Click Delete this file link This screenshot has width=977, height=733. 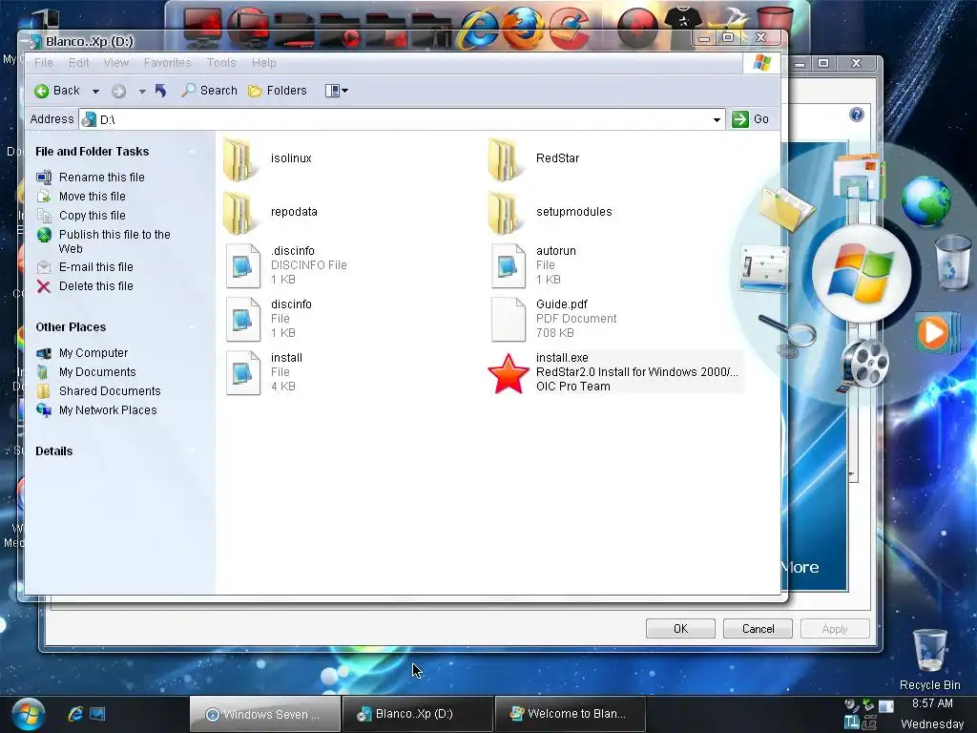[x=96, y=286]
